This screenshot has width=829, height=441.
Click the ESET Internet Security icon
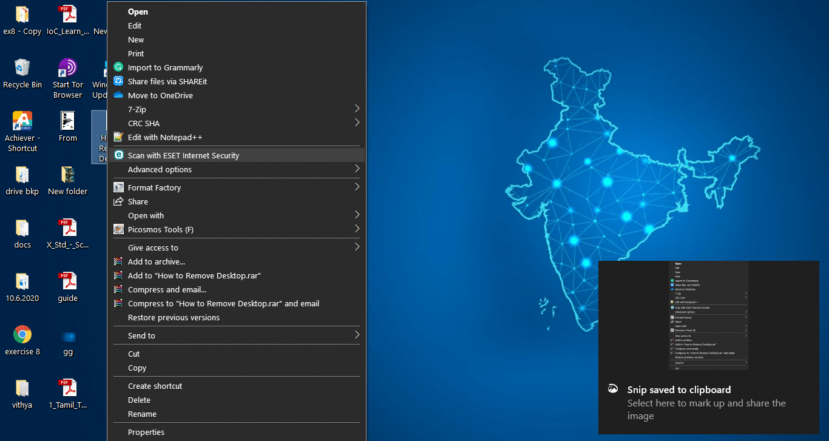(x=118, y=155)
